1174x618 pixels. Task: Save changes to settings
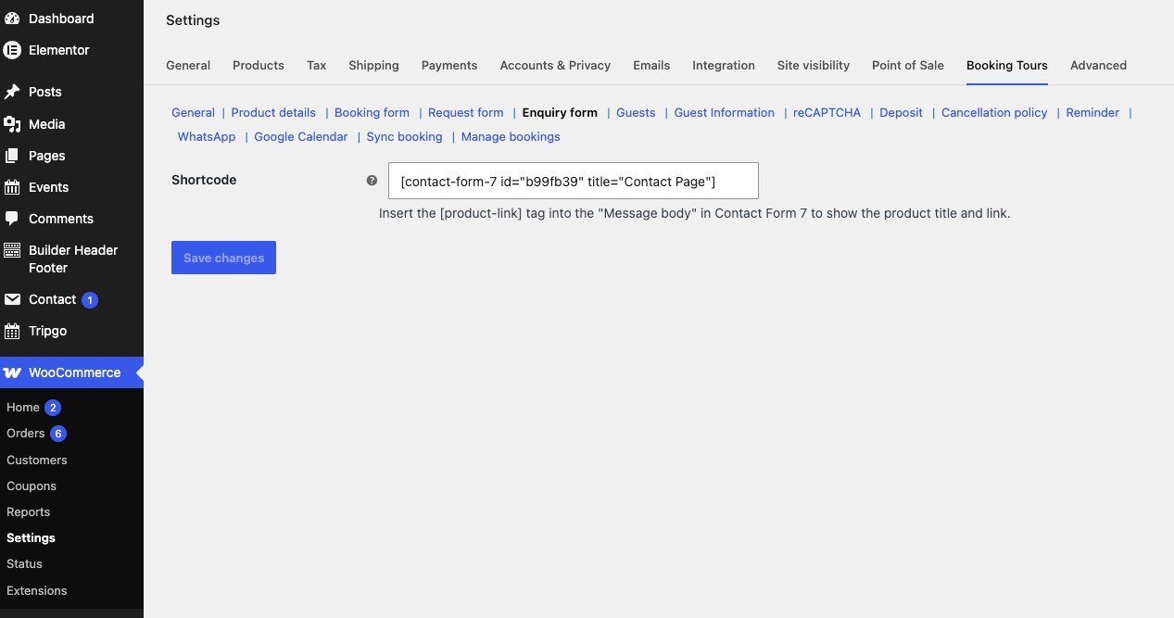click(x=223, y=258)
